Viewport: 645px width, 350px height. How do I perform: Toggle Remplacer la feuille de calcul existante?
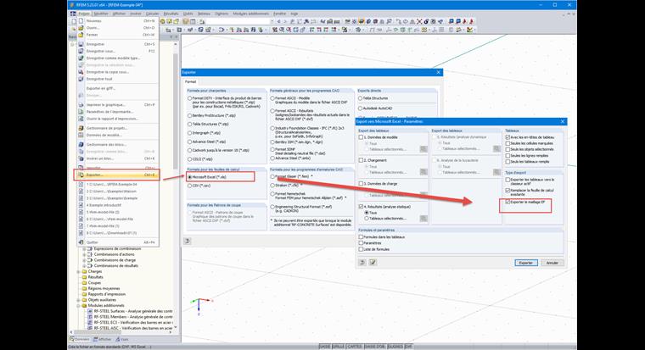pyautogui.click(x=508, y=191)
